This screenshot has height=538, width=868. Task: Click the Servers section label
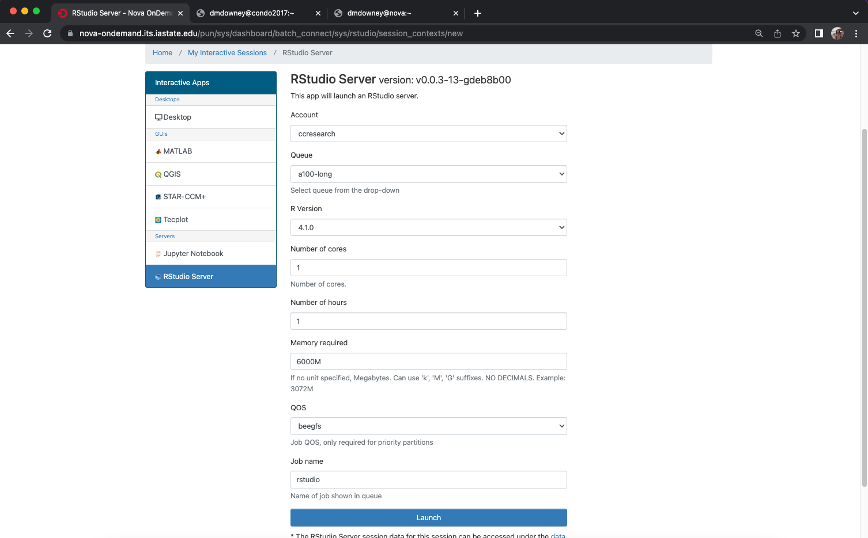(165, 236)
